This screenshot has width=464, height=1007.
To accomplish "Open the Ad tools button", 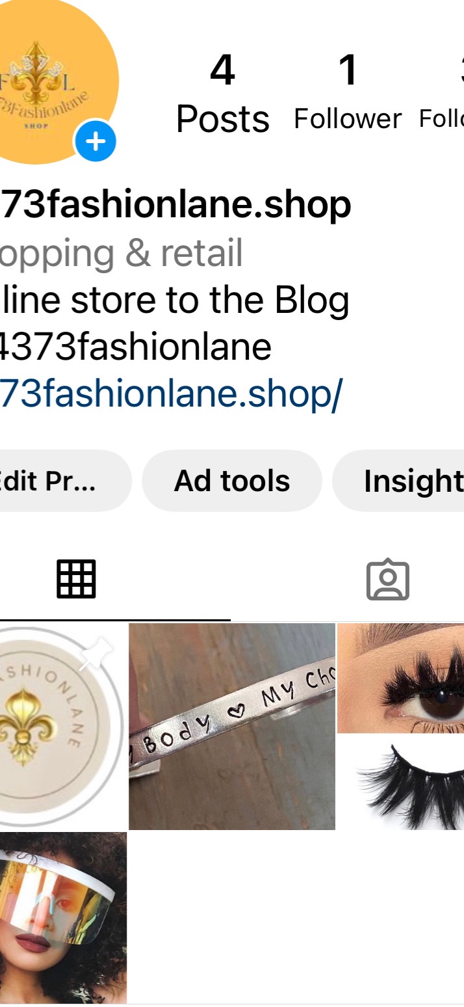I will 232,481.
